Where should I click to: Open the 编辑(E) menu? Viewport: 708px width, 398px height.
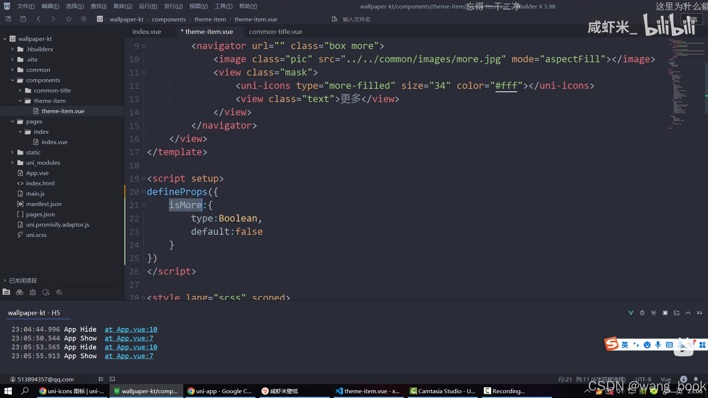[50, 6]
